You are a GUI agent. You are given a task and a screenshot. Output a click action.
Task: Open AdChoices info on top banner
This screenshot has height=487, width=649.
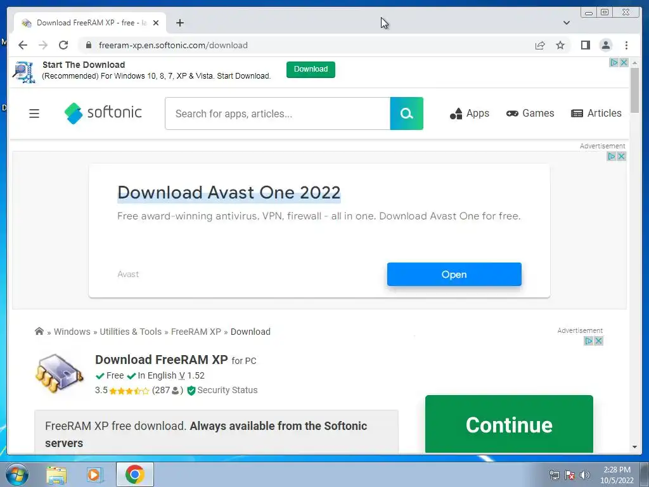pyautogui.click(x=614, y=63)
